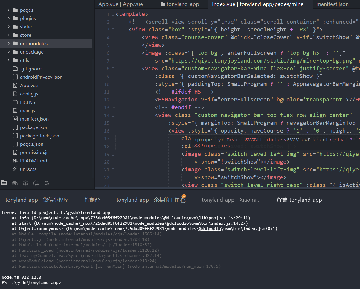Screen dimensions: 360x289
Task: Open pages.json from the file tree
Action: [x=31, y=144]
